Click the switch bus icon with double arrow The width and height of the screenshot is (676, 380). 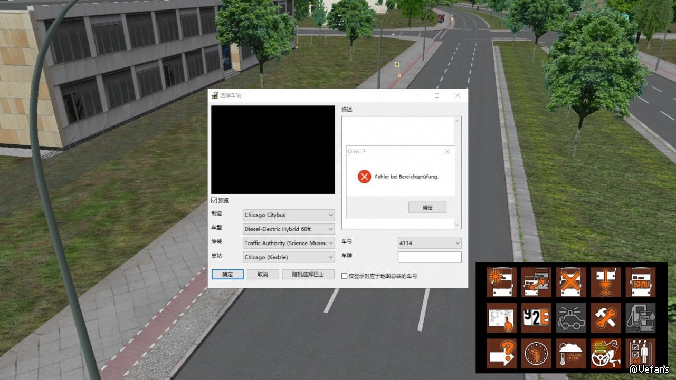[536, 282]
